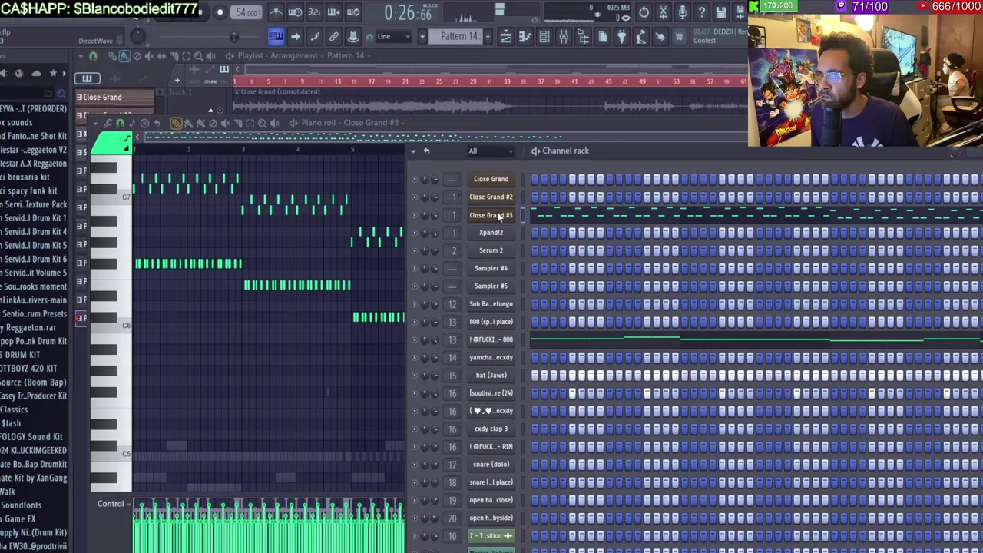Select Close Grand pattern in the picker
Viewport: 983px width, 553px height.
(x=114, y=98)
